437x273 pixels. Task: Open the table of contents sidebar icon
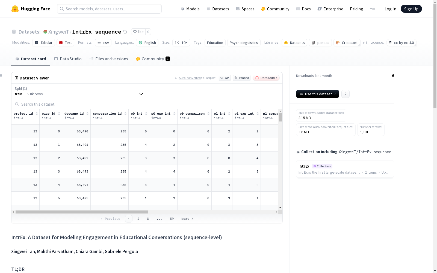pos(1,75)
